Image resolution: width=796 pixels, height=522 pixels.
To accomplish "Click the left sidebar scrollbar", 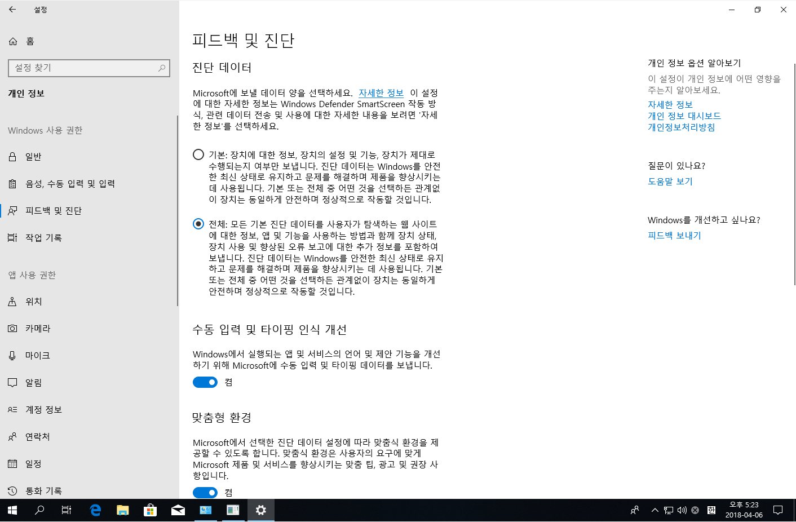I will point(178,211).
